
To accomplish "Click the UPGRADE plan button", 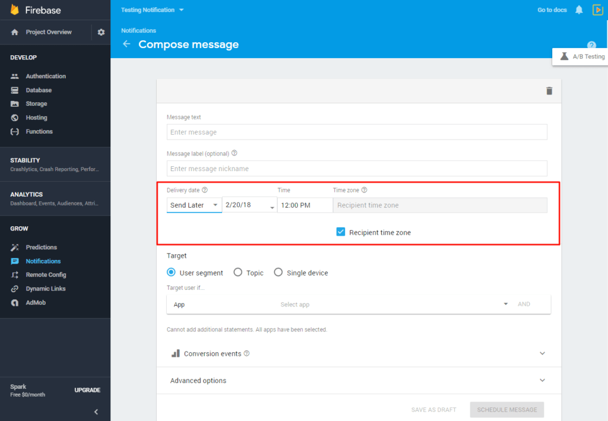I will click(87, 390).
